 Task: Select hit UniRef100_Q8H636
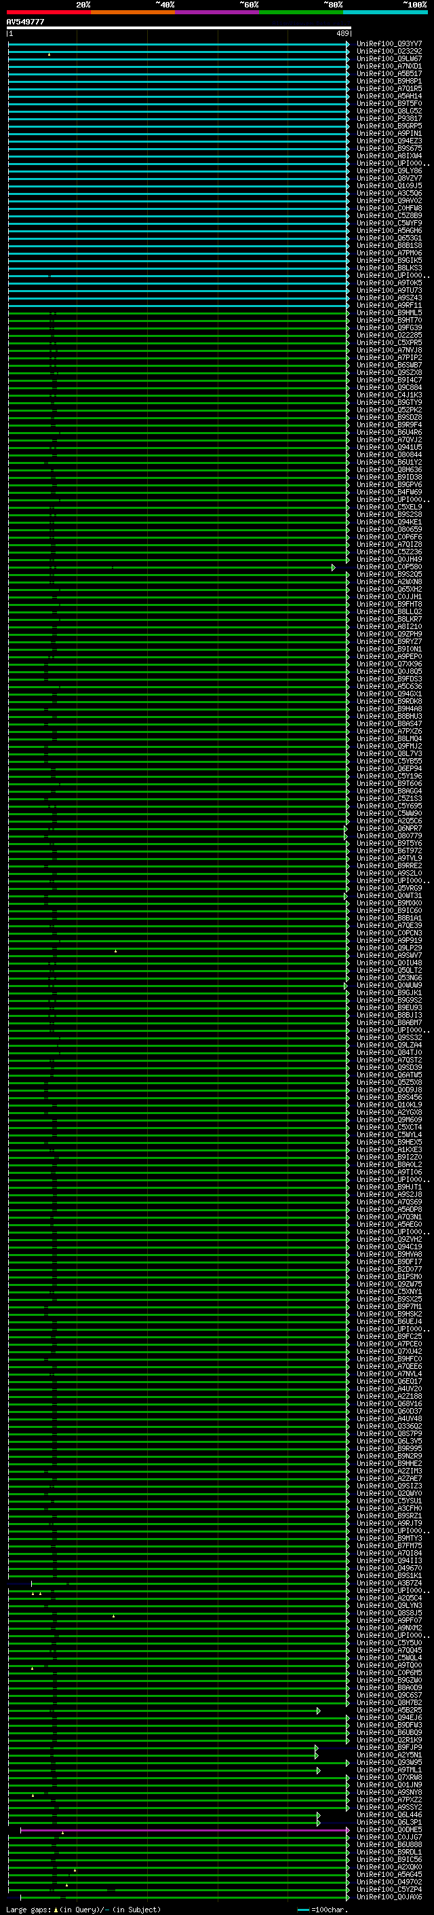pos(389,470)
